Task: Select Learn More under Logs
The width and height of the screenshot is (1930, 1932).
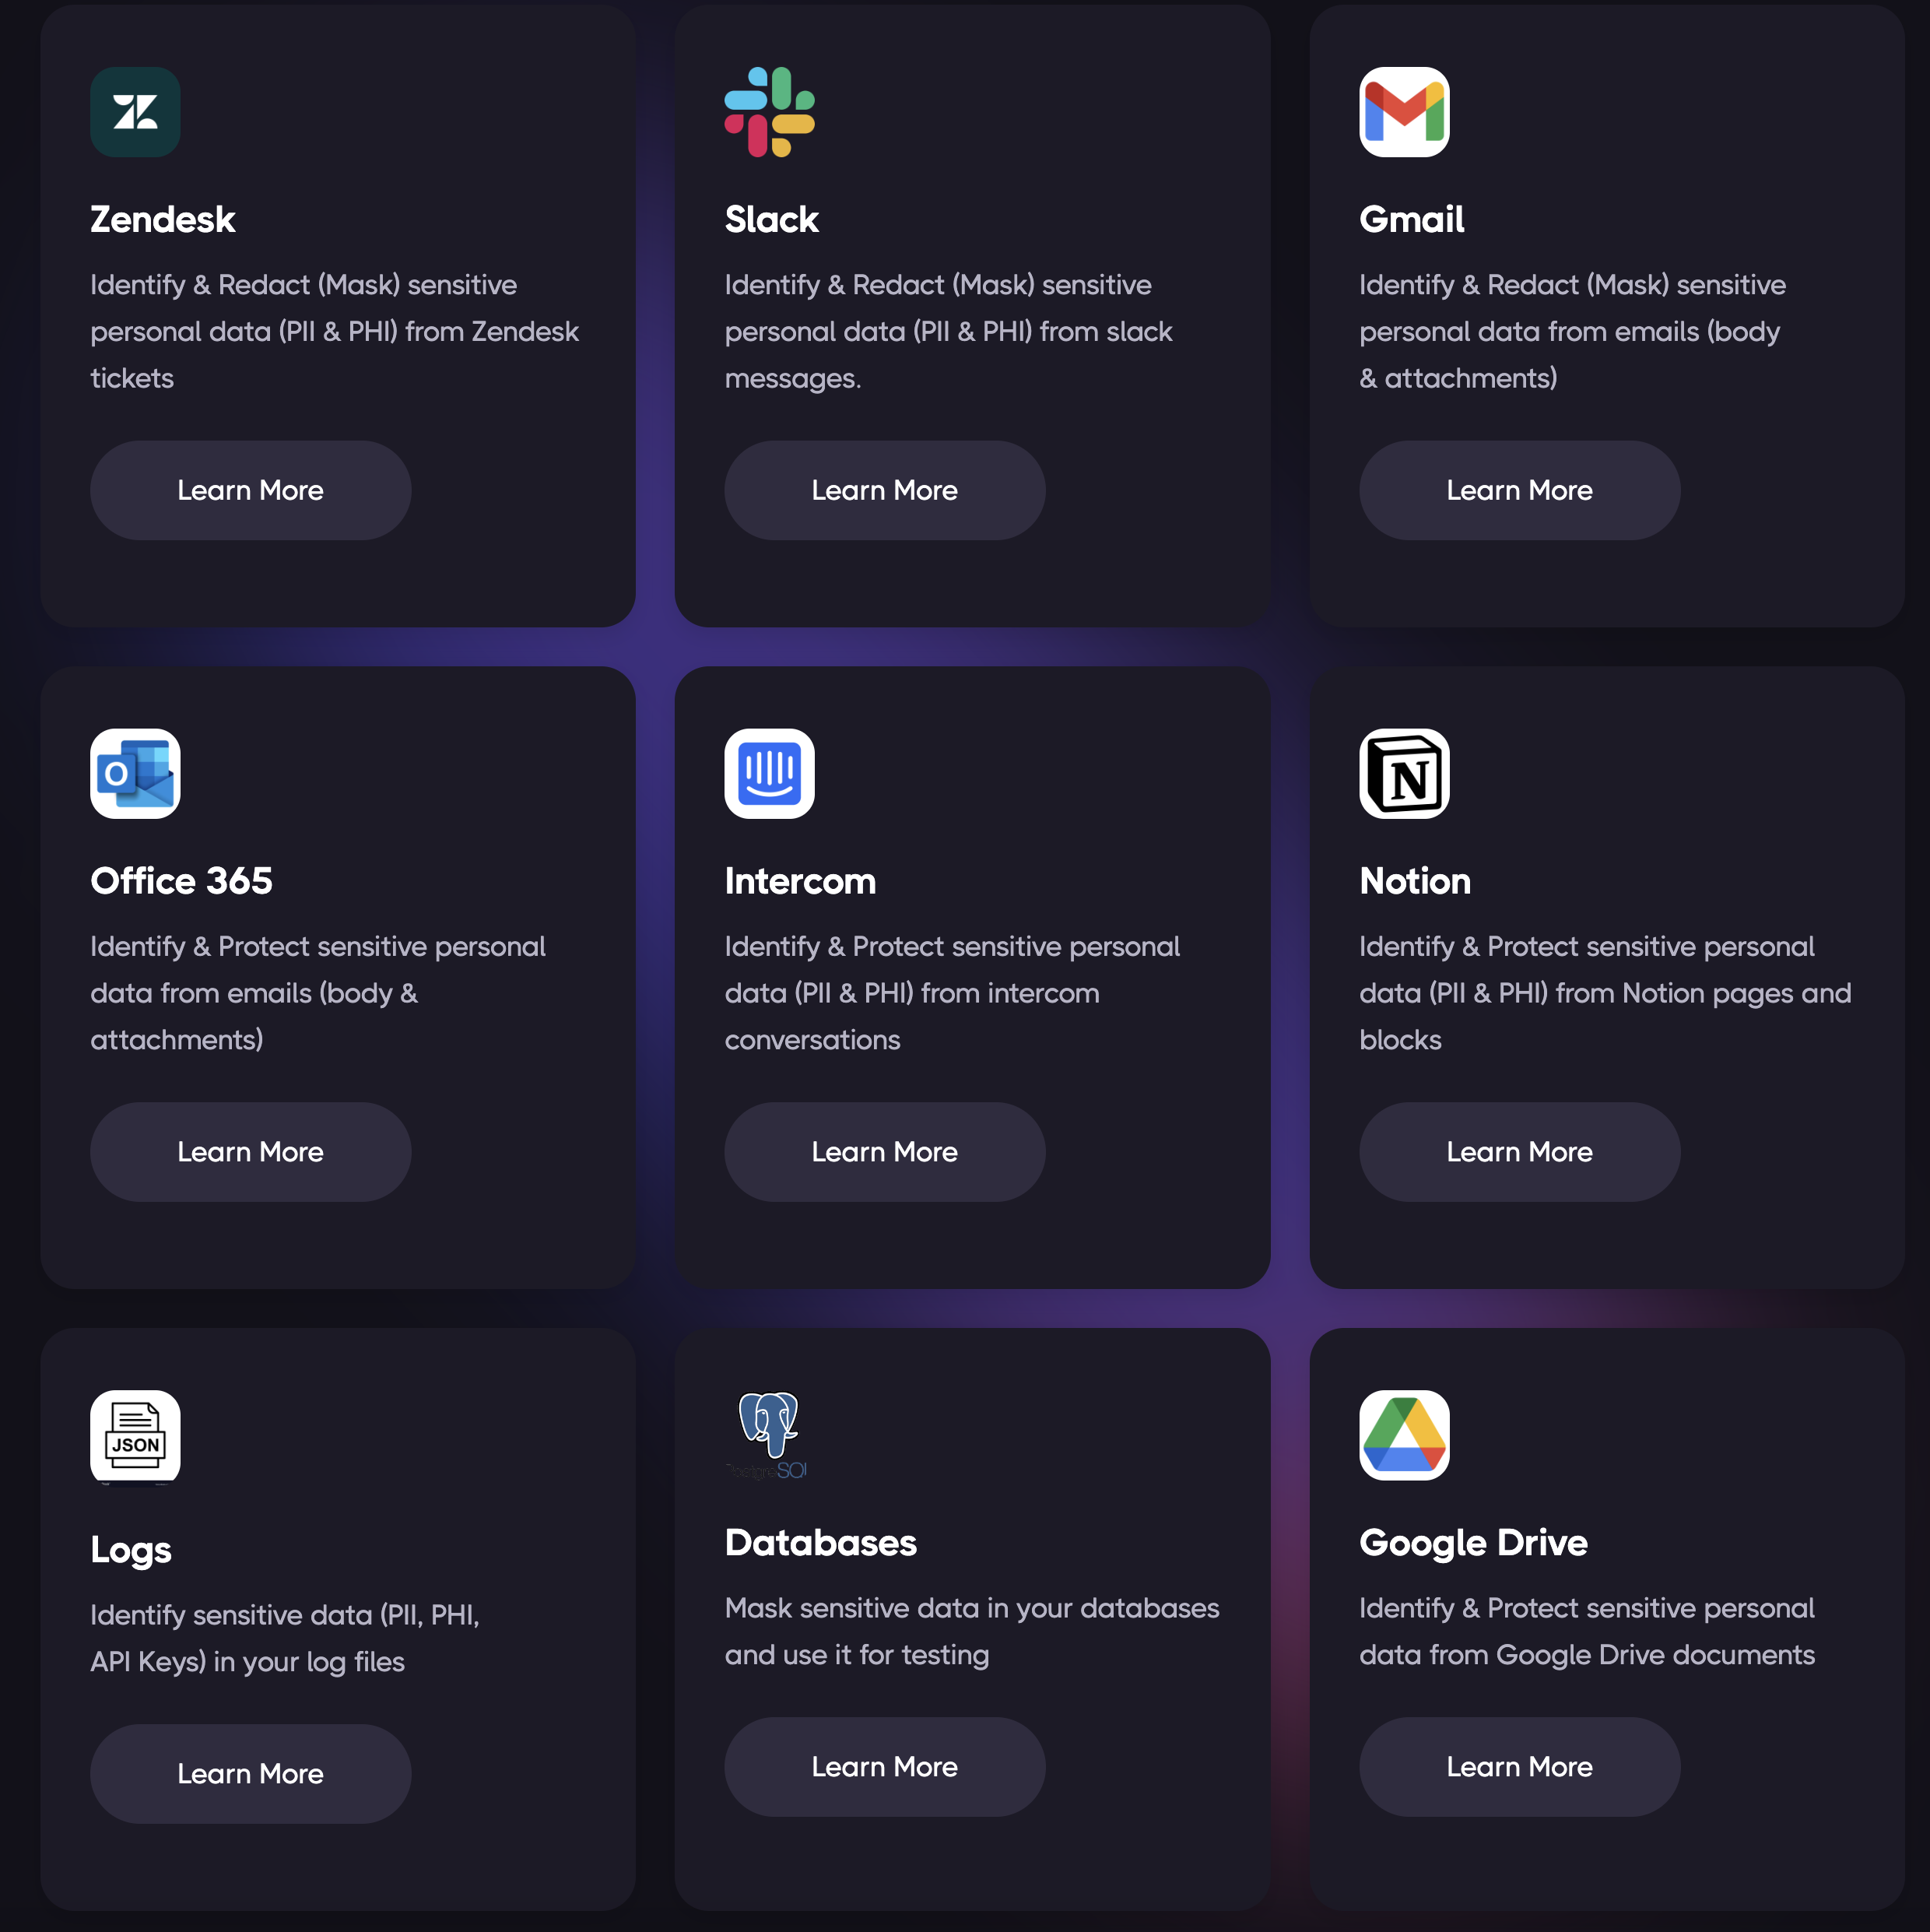Action: [x=250, y=1774]
